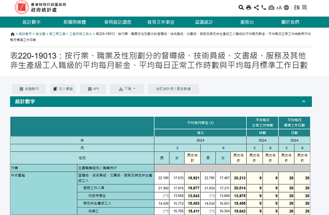Click the value 21,934 cell
The width and height of the screenshot is (329, 215).
208,188
